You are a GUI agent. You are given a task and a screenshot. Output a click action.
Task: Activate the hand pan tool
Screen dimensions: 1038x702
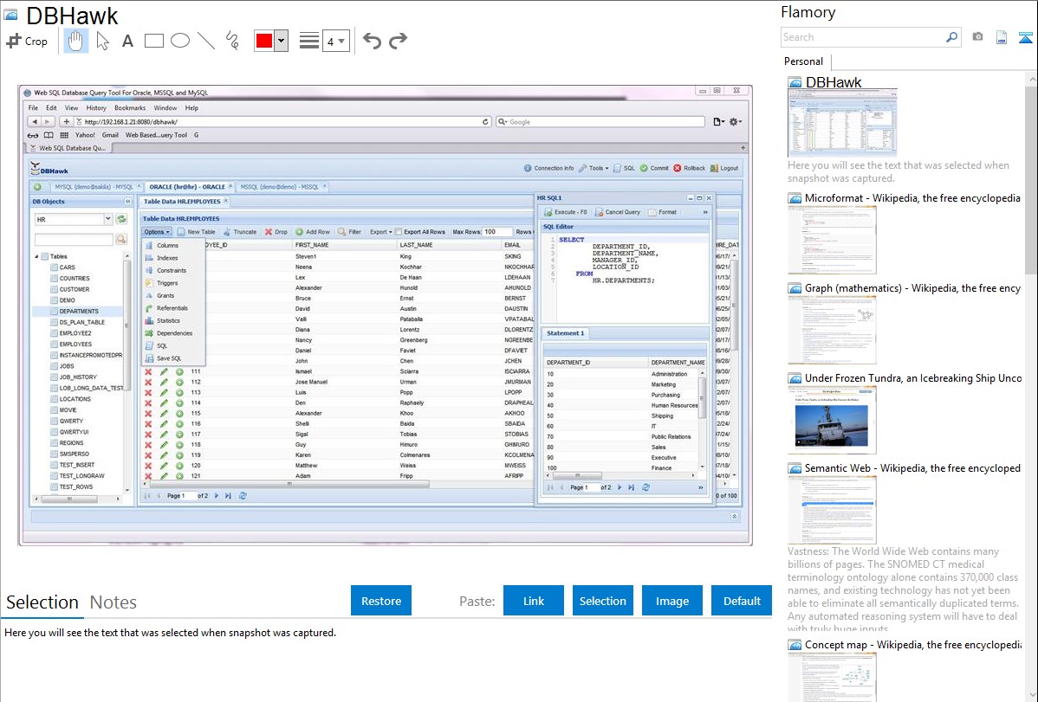pos(75,41)
